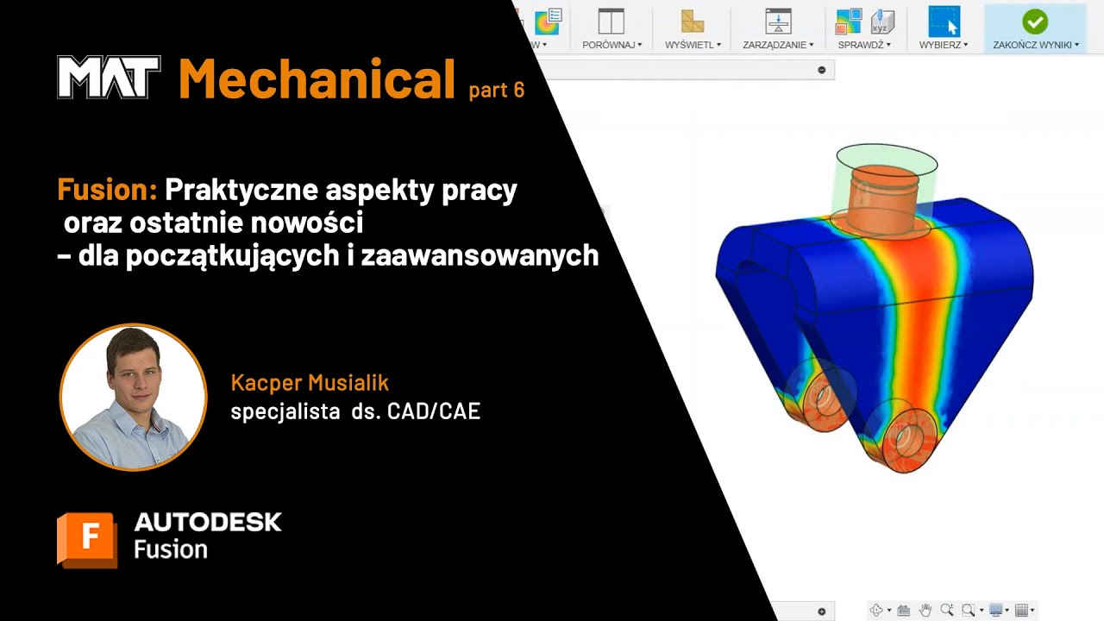Click the green Zakończ wyniki checkmark
Image resolution: width=1104 pixels, height=621 pixels.
click(x=1035, y=22)
